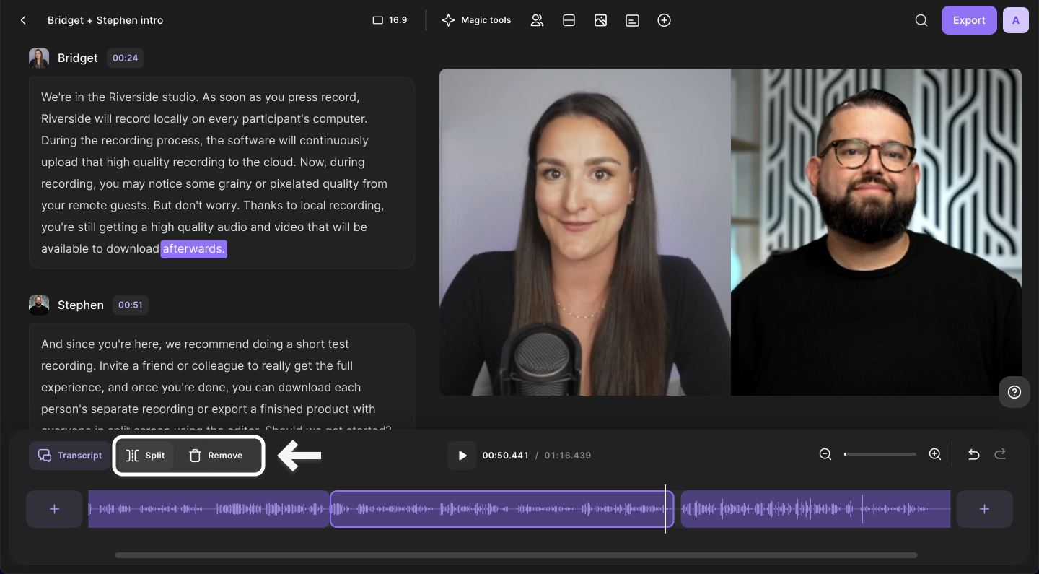Screen dimensions: 1039x574
Task: Open search with the magnifier icon
Action: 921,20
